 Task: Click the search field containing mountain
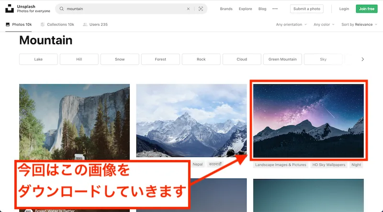click(x=131, y=9)
